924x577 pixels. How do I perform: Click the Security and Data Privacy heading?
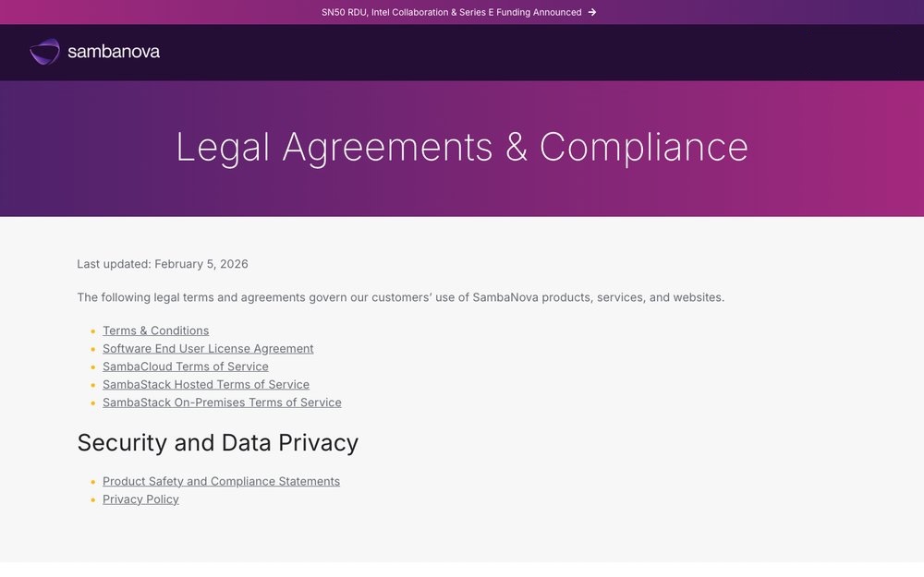point(217,443)
